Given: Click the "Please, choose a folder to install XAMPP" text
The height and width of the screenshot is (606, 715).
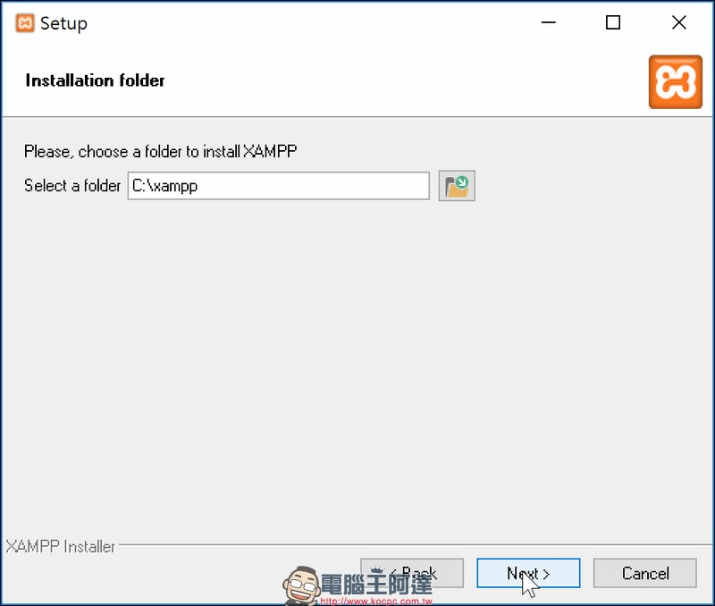Looking at the screenshot, I should coord(161,151).
